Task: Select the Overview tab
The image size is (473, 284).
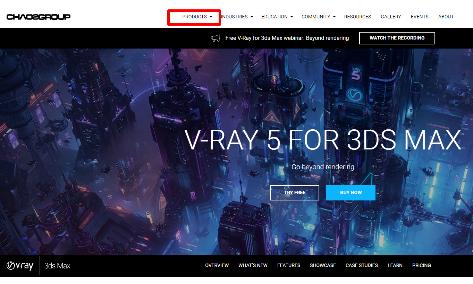Action: pos(217,265)
